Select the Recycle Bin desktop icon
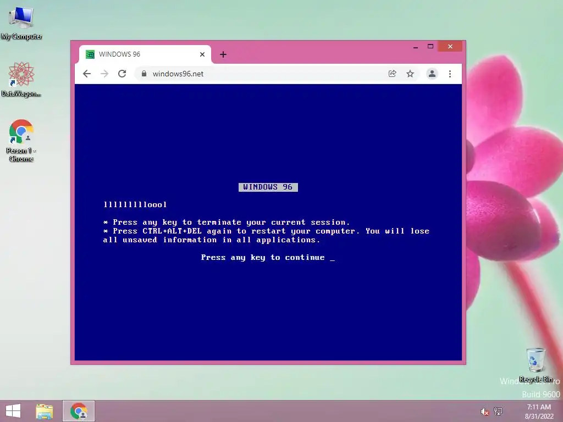The width and height of the screenshot is (563, 422). pos(536,365)
